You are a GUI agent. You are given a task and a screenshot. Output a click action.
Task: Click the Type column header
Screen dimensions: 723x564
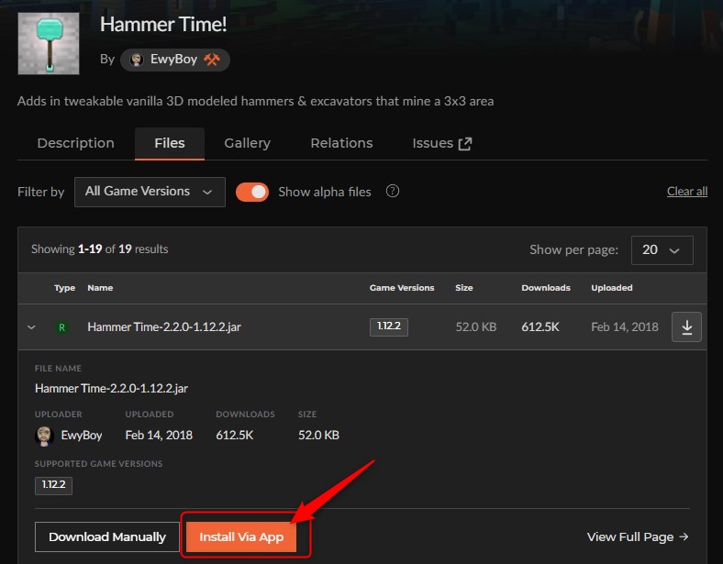click(64, 288)
